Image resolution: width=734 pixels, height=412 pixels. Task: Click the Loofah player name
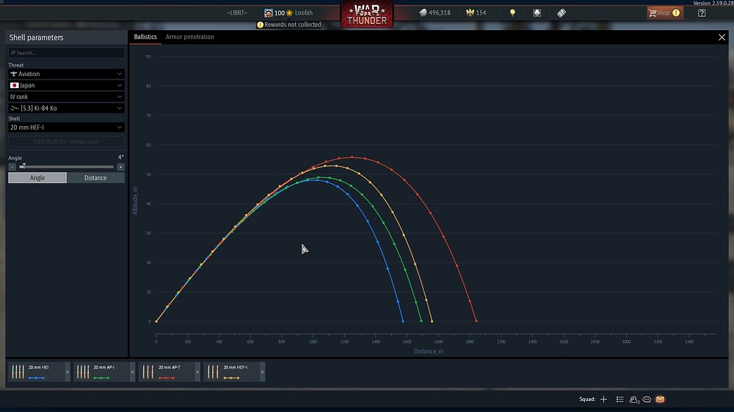(304, 12)
